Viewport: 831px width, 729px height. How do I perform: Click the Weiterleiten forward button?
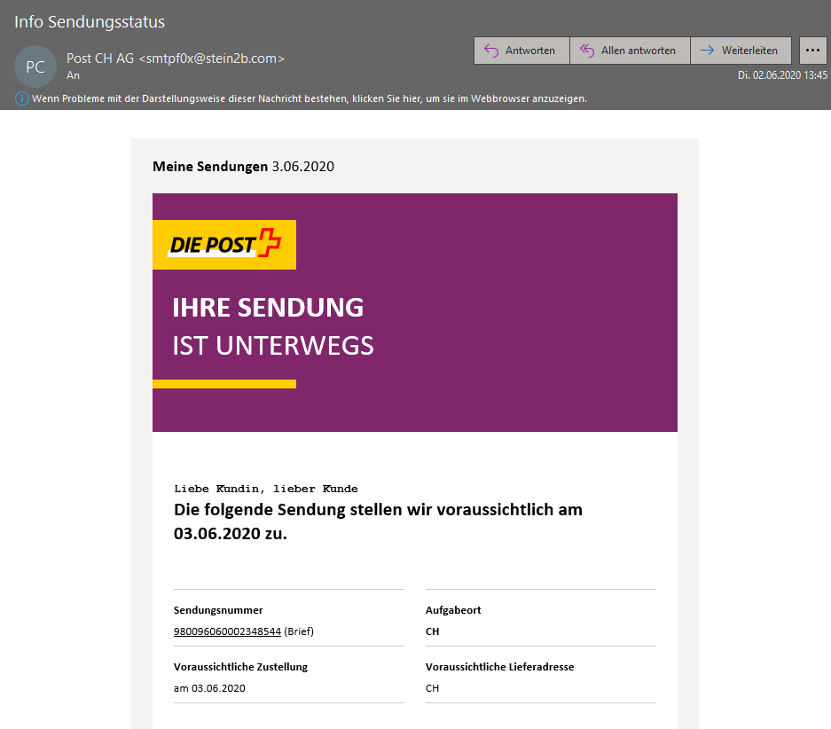[741, 51]
